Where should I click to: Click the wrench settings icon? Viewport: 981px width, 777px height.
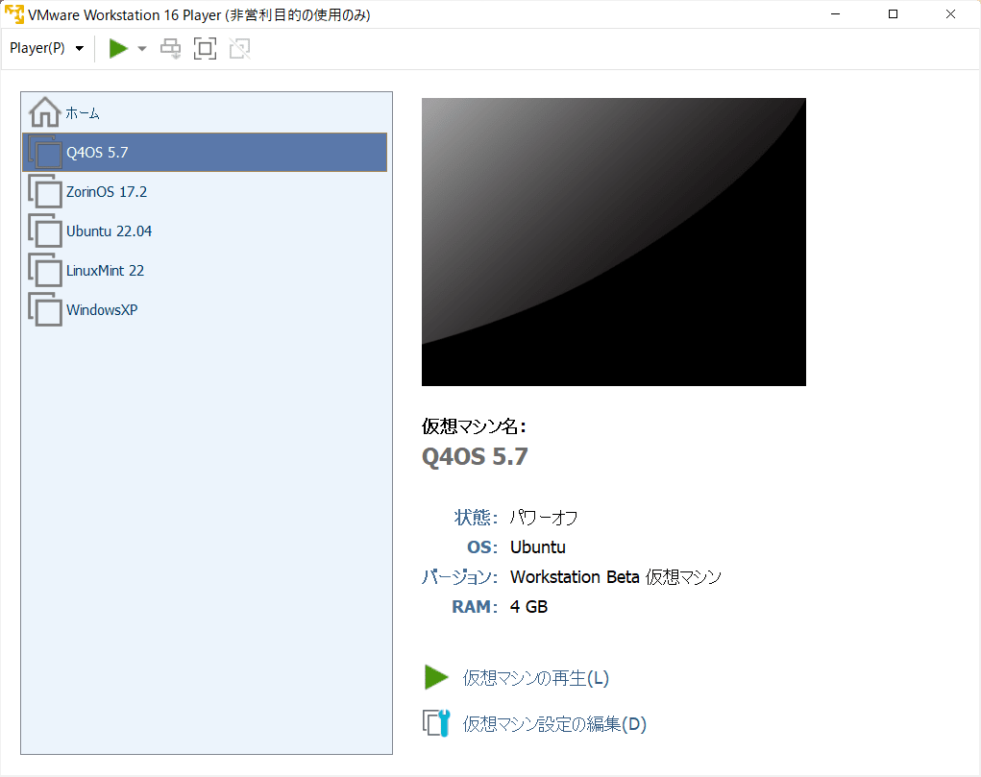point(436,723)
